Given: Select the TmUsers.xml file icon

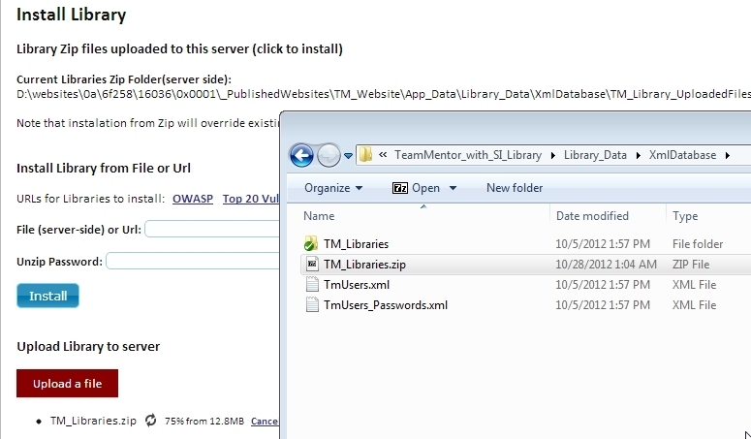Looking at the screenshot, I should click(311, 285).
